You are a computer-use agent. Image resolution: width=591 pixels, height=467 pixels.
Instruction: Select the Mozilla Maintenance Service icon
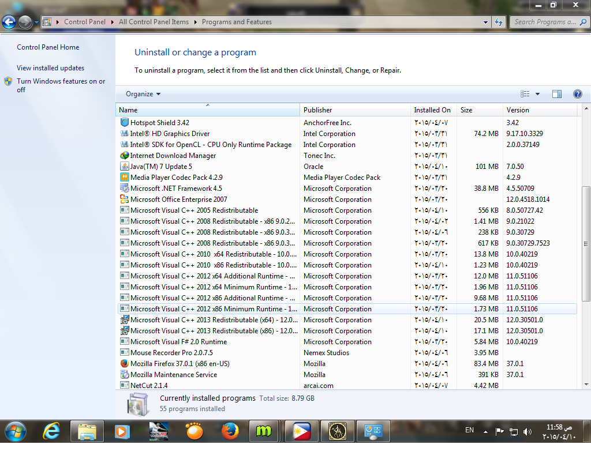(125, 374)
